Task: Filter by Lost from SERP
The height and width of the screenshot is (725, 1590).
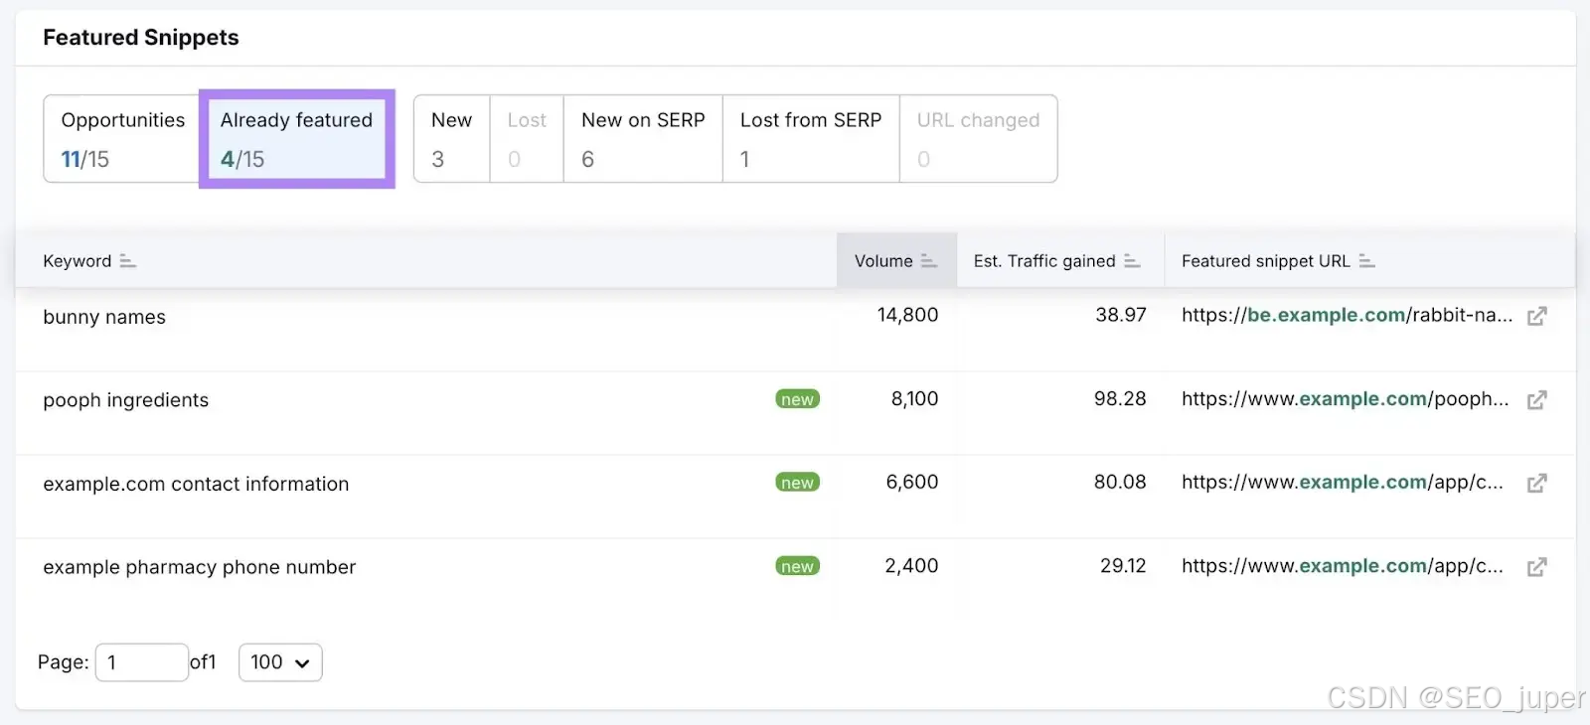Action: pyautogui.click(x=811, y=139)
